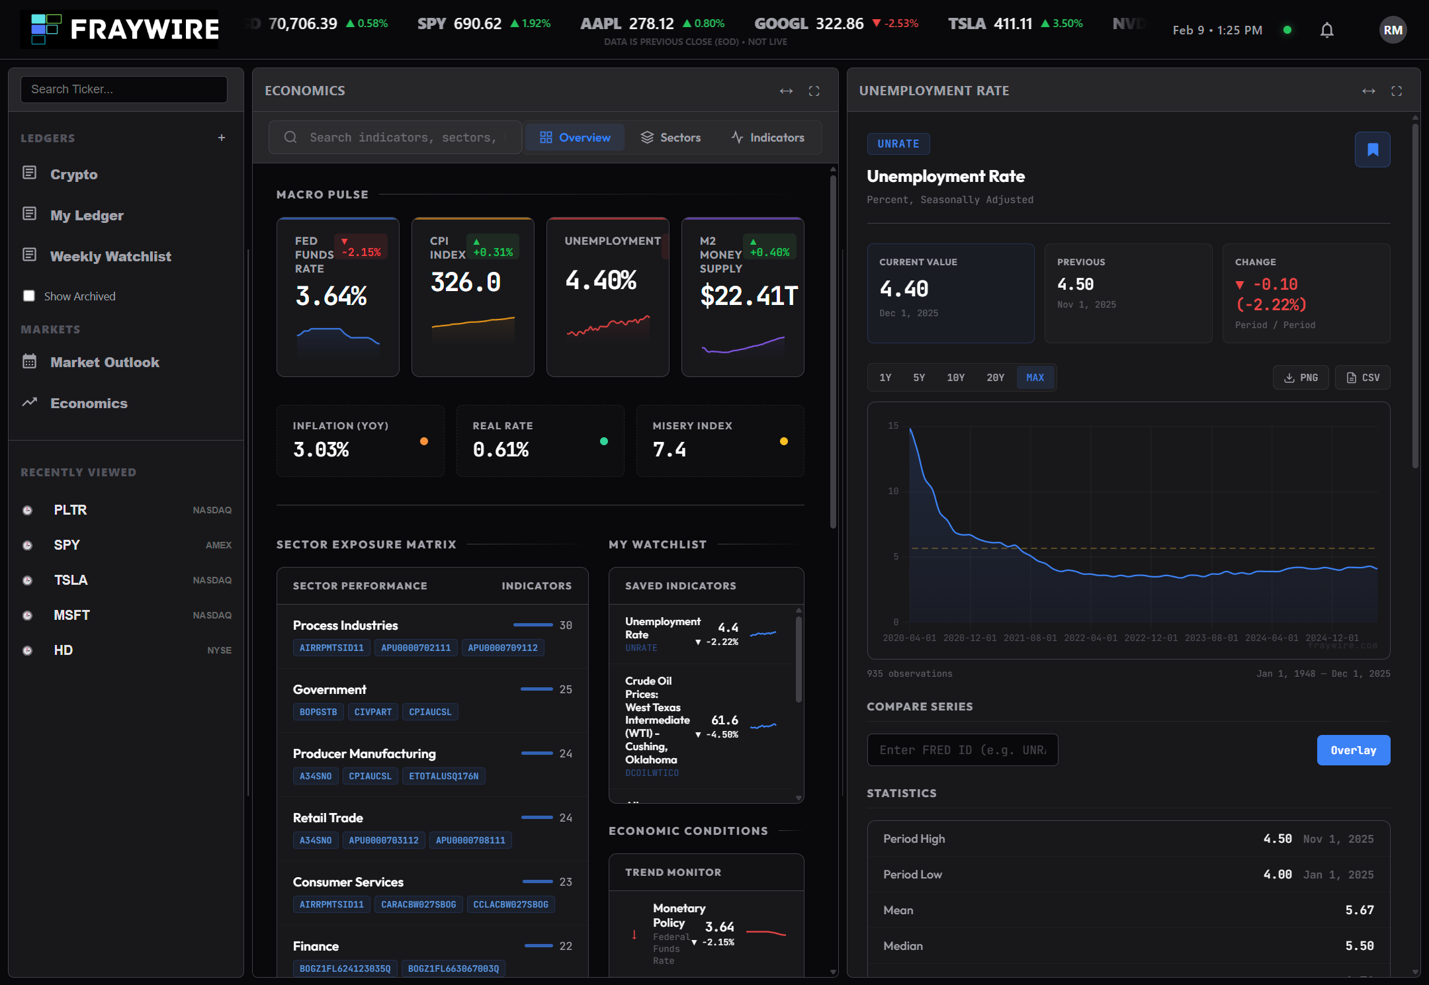Fullscreen the Unemployment Rate panel

[x=1396, y=91]
